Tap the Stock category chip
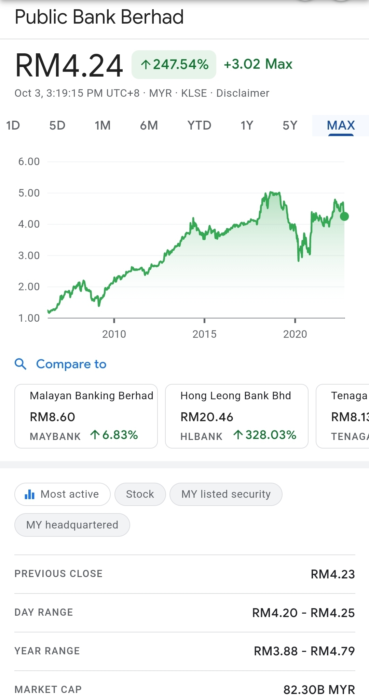 (x=140, y=494)
